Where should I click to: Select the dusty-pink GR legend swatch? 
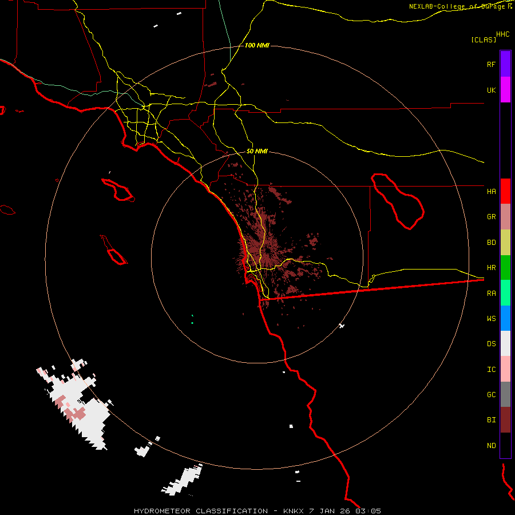pos(505,217)
